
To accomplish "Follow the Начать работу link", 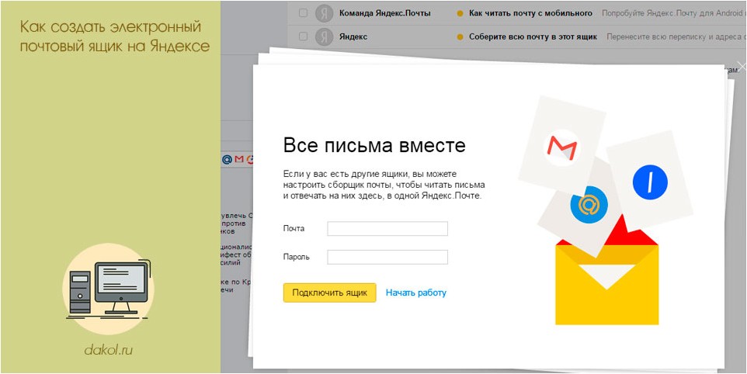I will (x=416, y=293).
